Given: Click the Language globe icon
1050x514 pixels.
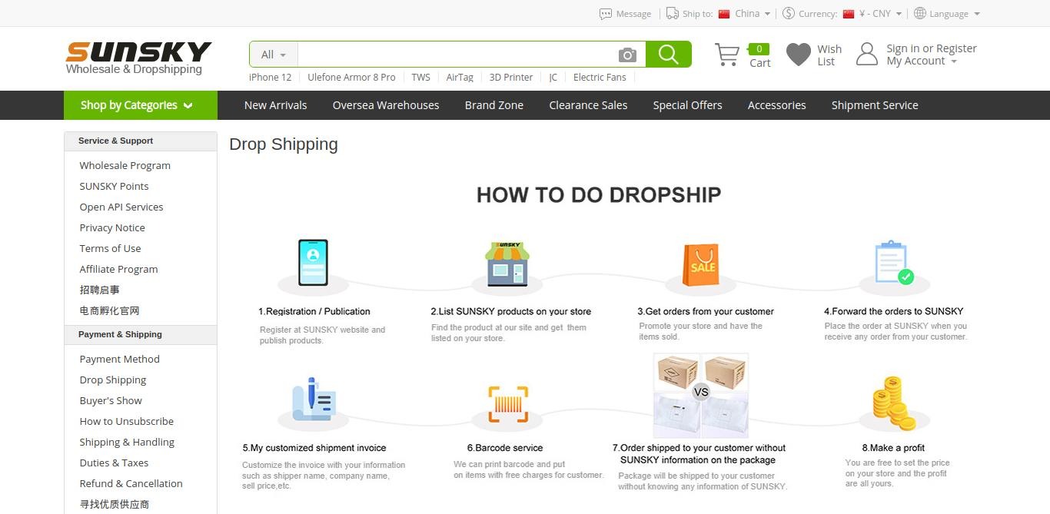Looking at the screenshot, I should [920, 13].
